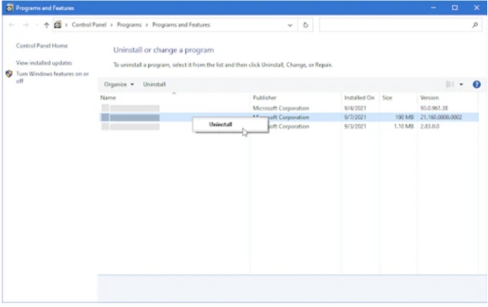Expand the address bar history dropdown
The width and height of the screenshot is (488, 307).
point(290,25)
